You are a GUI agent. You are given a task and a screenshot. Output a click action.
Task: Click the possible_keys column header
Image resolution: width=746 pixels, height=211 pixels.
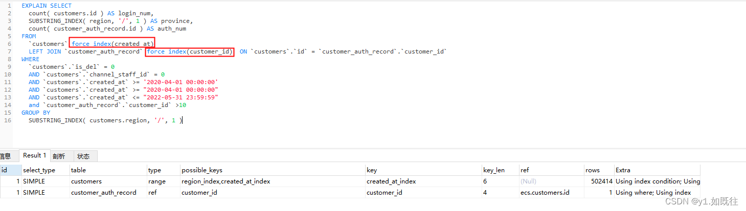point(273,170)
